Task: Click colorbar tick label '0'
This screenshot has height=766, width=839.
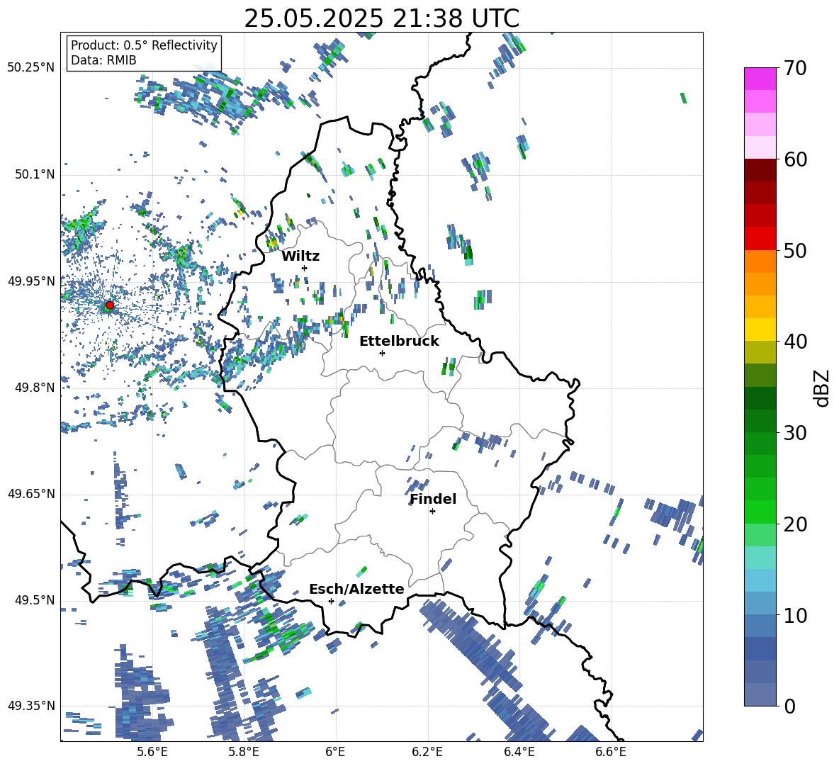Action: tap(789, 706)
